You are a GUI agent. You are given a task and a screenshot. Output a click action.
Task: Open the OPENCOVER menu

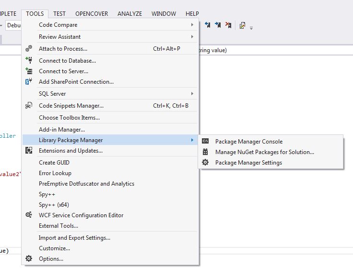click(92, 14)
